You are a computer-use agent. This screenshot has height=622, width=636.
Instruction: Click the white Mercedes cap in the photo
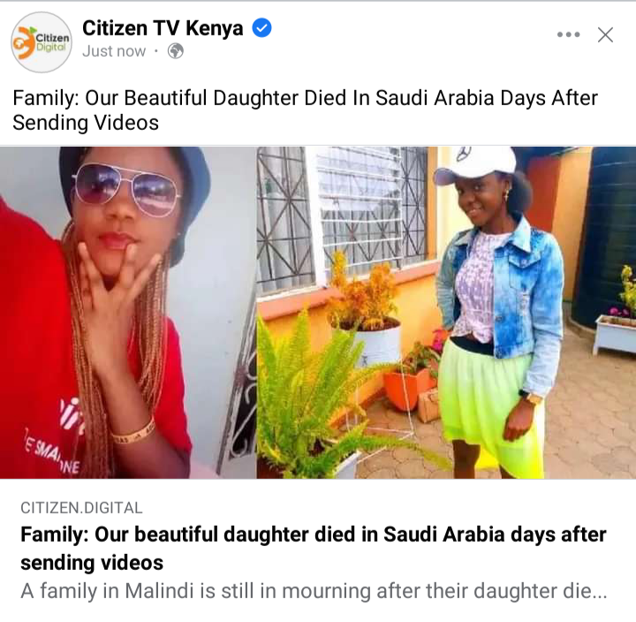point(475,164)
